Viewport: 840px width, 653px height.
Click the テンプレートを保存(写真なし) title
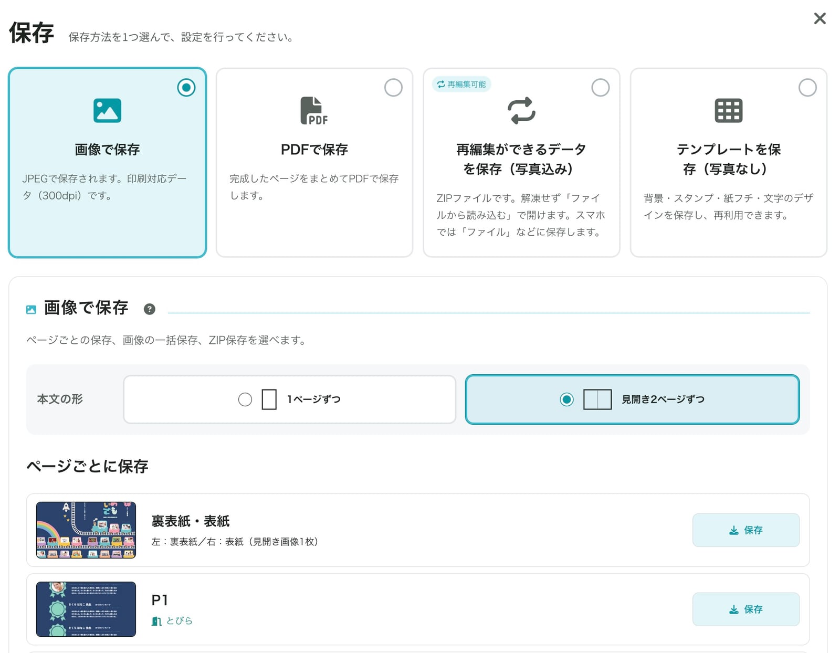click(729, 159)
